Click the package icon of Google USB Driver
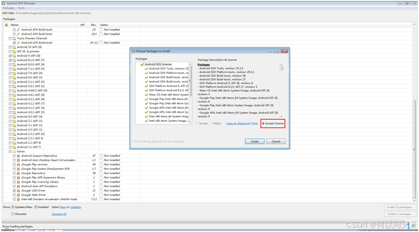The height and width of the screenshot is (232, 419). [18, 191]
